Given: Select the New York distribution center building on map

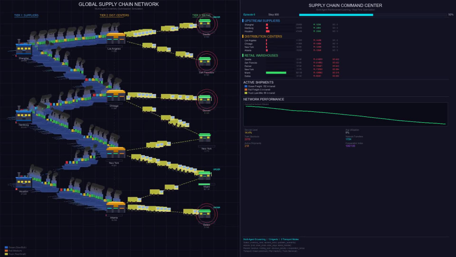Looking at the screenshot, I should click(116, 152).
